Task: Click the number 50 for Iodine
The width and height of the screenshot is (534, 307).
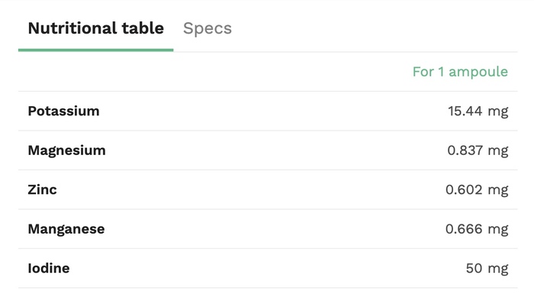Action: (474, 268)
